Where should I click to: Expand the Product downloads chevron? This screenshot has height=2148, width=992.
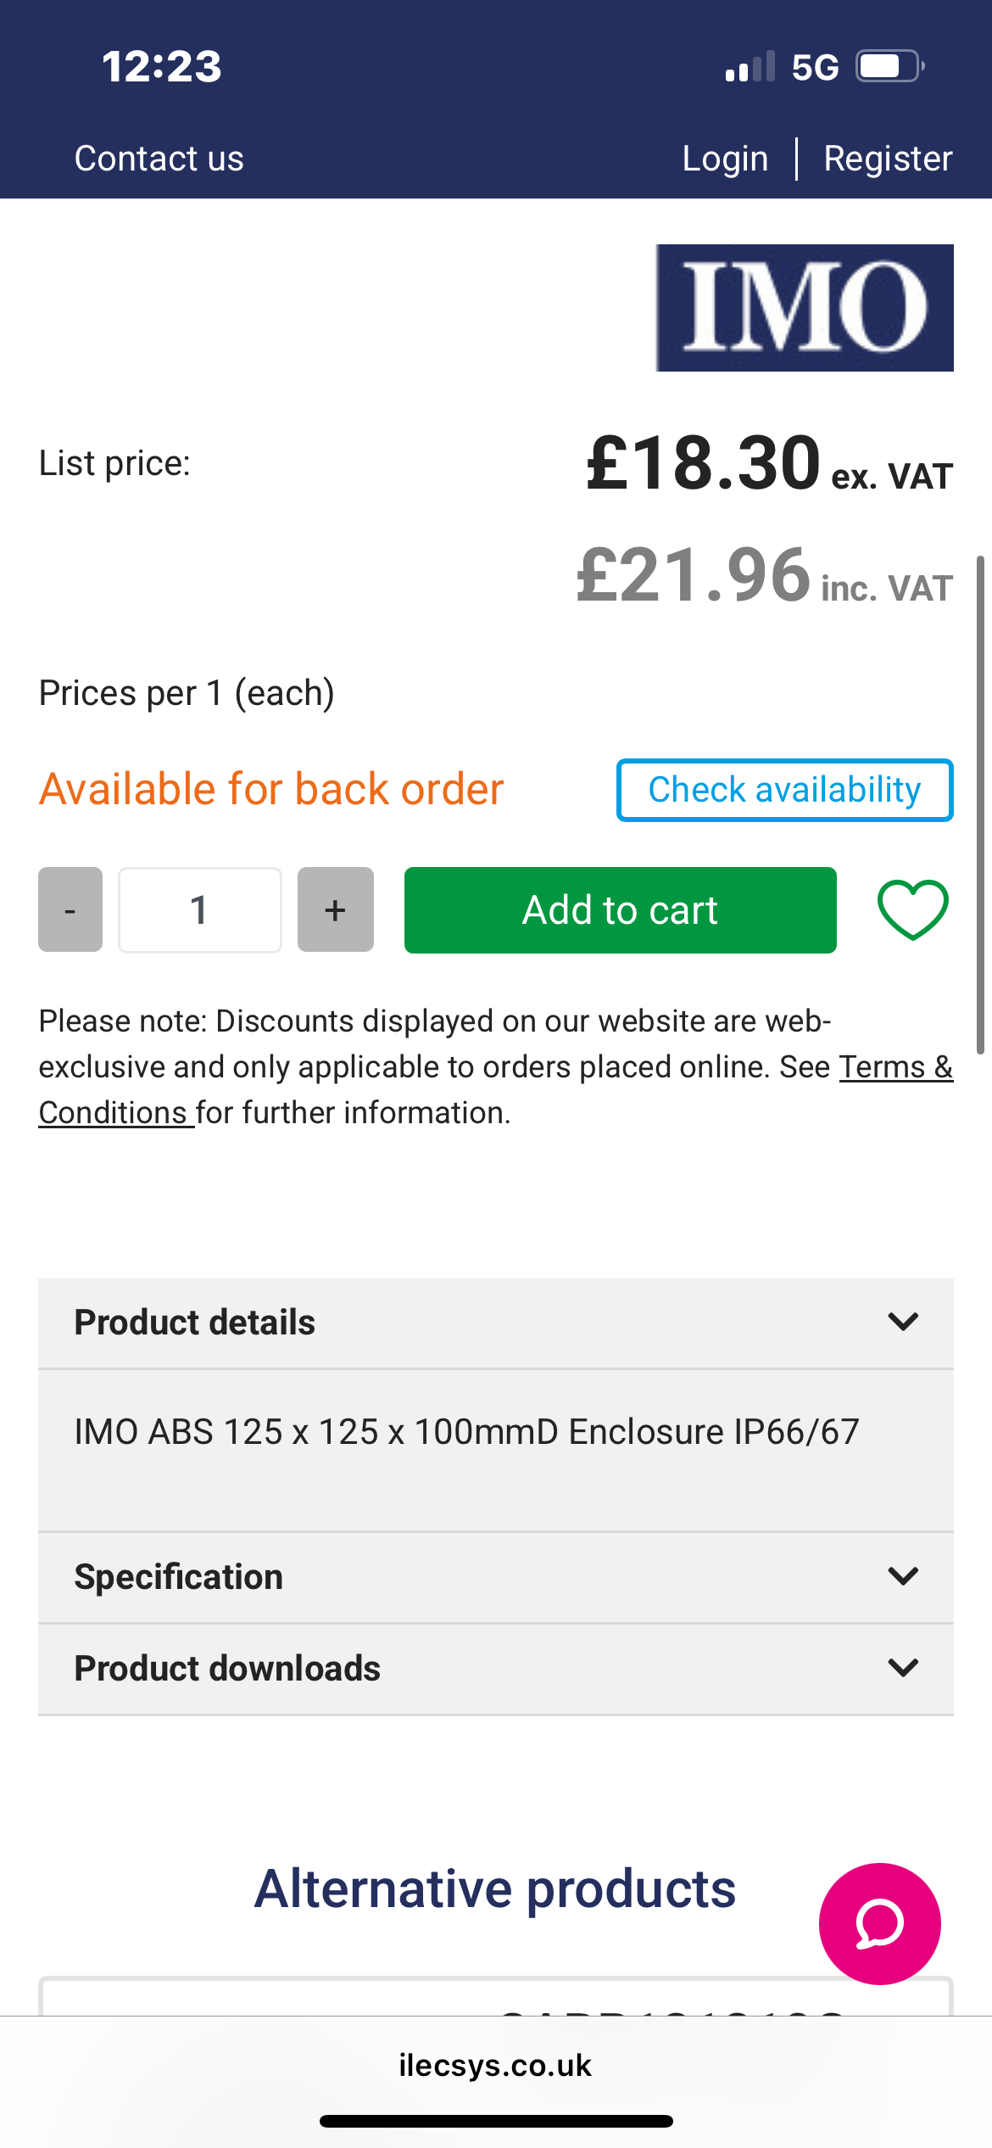pyautogui.click(x=903, y=1668)
